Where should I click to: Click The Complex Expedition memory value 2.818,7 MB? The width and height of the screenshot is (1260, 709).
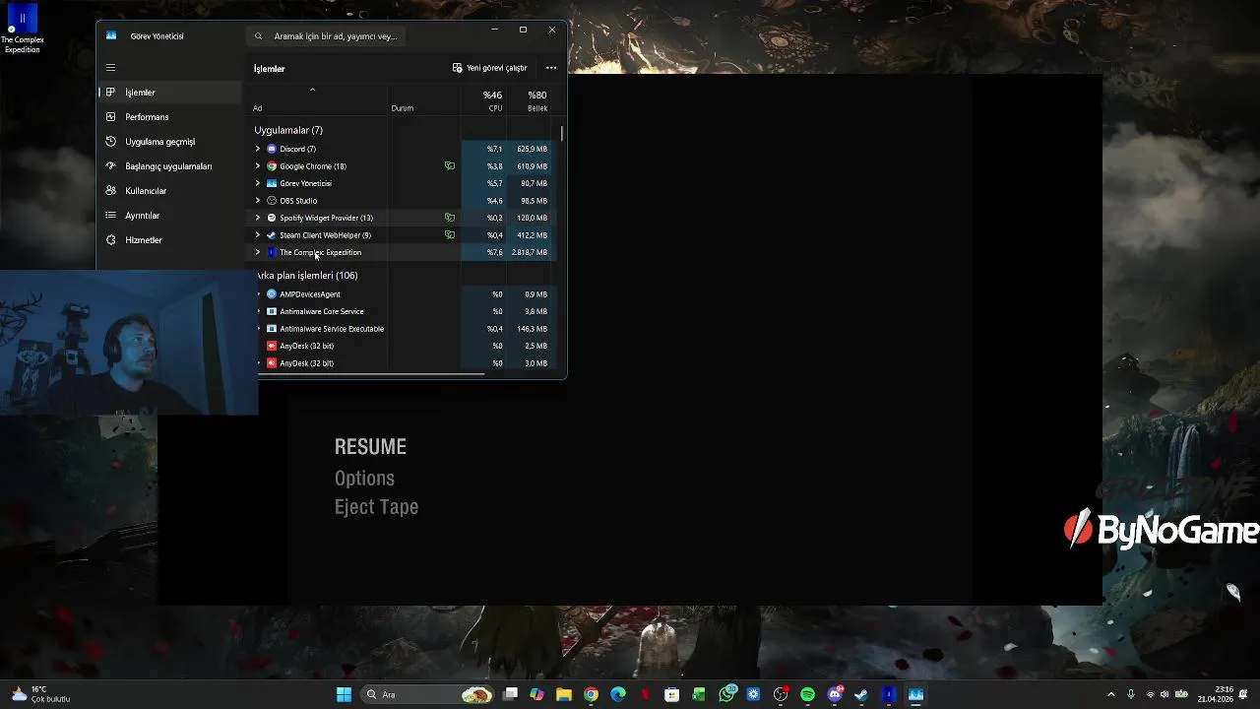[x=530, y=252]
